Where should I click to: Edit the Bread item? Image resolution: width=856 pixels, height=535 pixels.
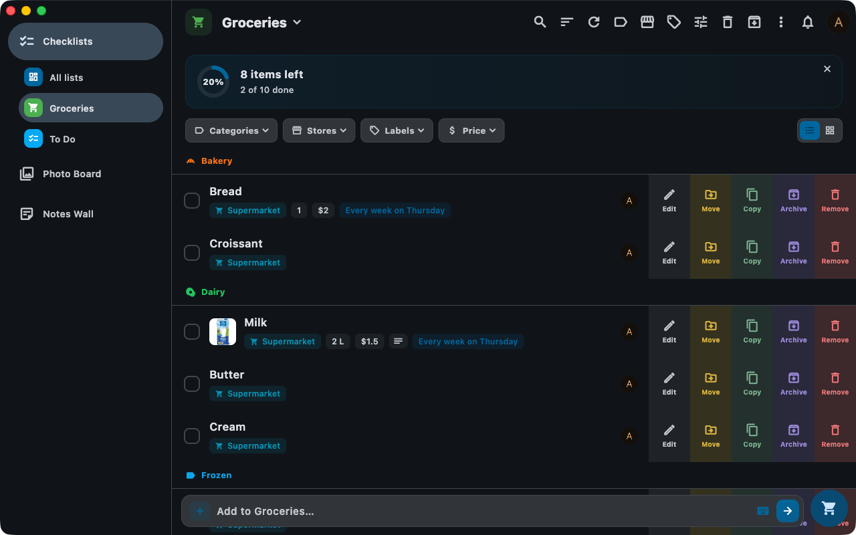tap(669, 201)
